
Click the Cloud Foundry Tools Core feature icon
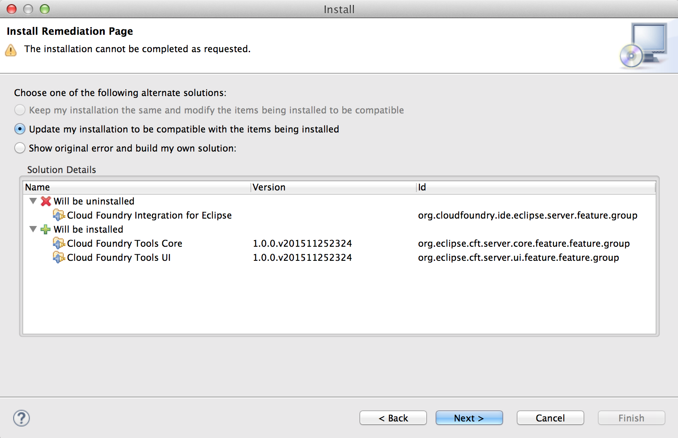[59, 243]
